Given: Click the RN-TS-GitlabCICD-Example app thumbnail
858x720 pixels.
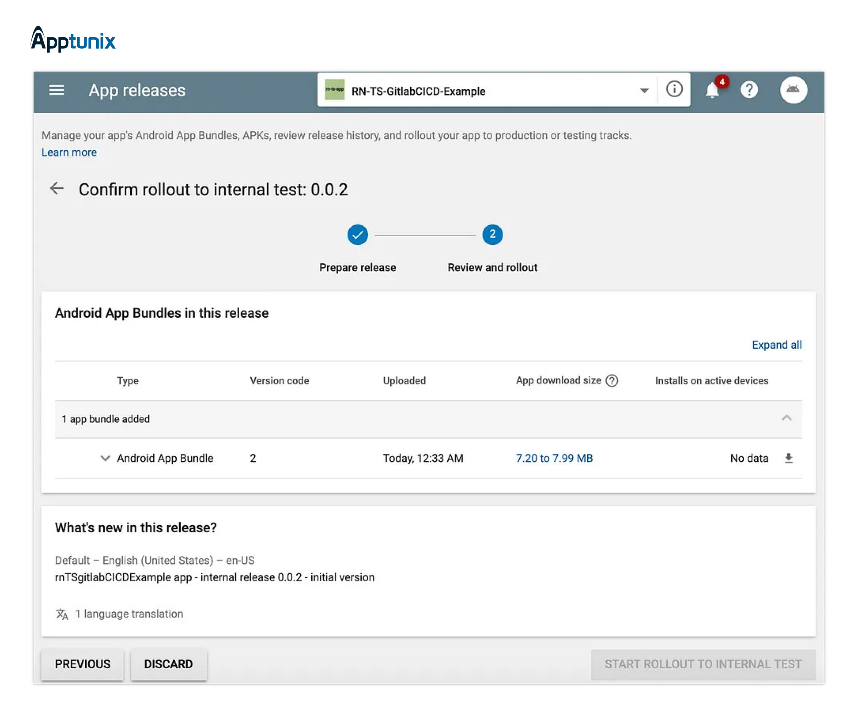Looking at the screenshot, I should 334,90.
